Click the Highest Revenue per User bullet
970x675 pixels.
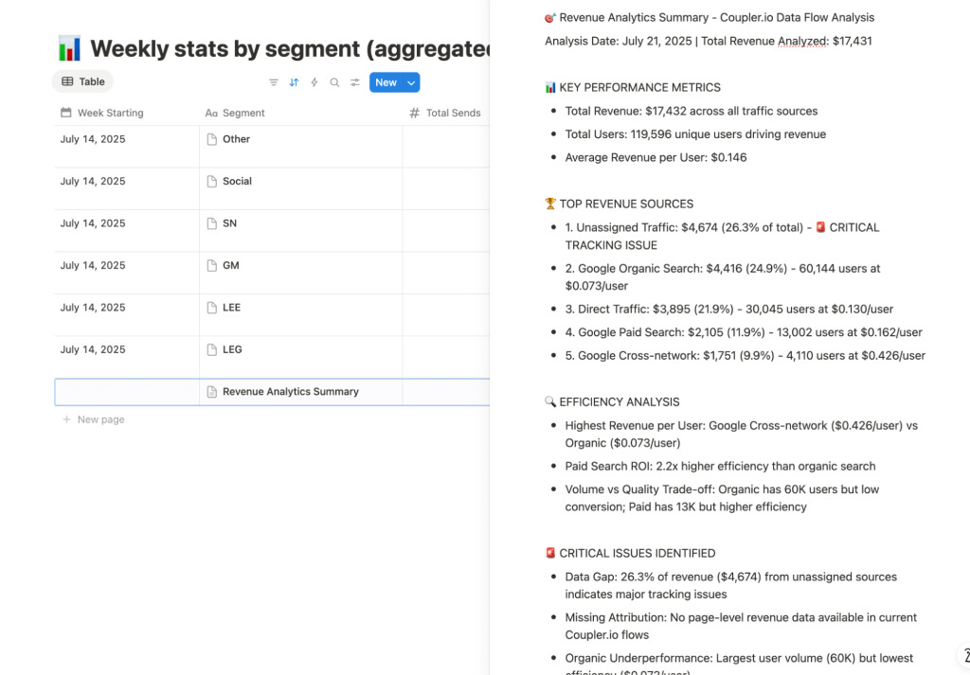pyautogui.click(x=741, y=434)
